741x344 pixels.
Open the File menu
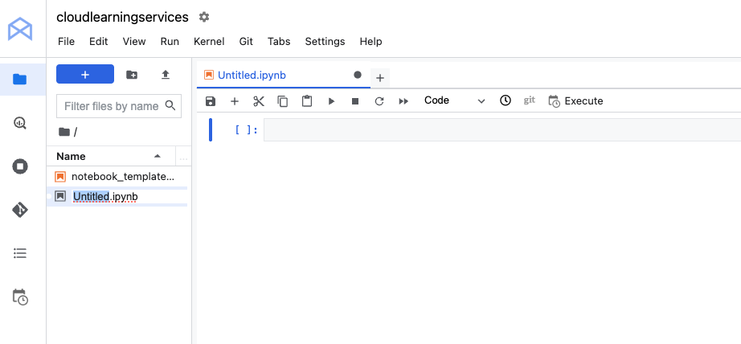[x=66, y=42]
